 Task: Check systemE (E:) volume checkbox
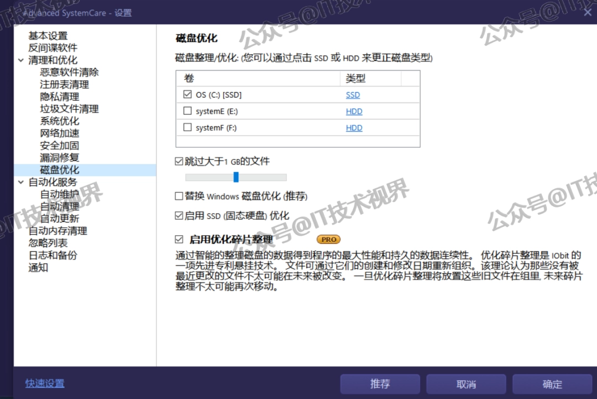(187, 111)
